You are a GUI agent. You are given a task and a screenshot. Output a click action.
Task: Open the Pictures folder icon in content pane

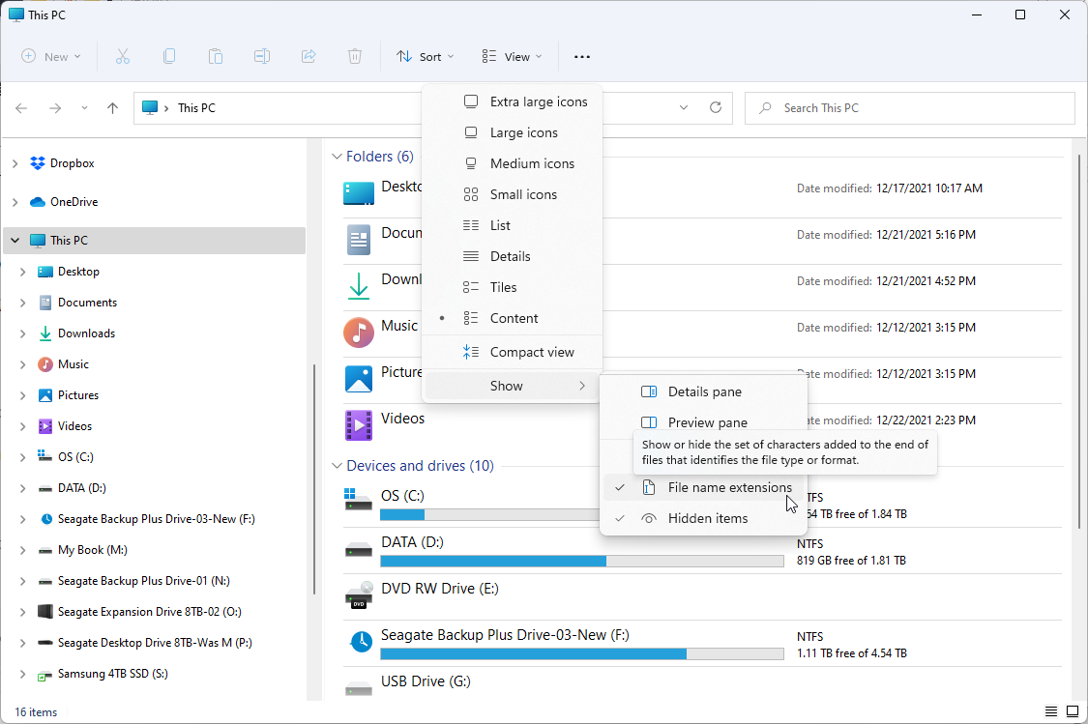pos(359,379)
